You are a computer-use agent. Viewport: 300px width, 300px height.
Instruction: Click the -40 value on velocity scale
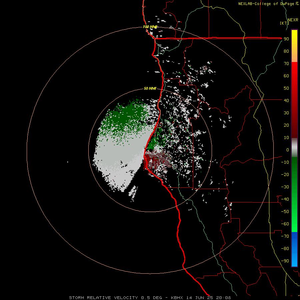pos(285,199)
